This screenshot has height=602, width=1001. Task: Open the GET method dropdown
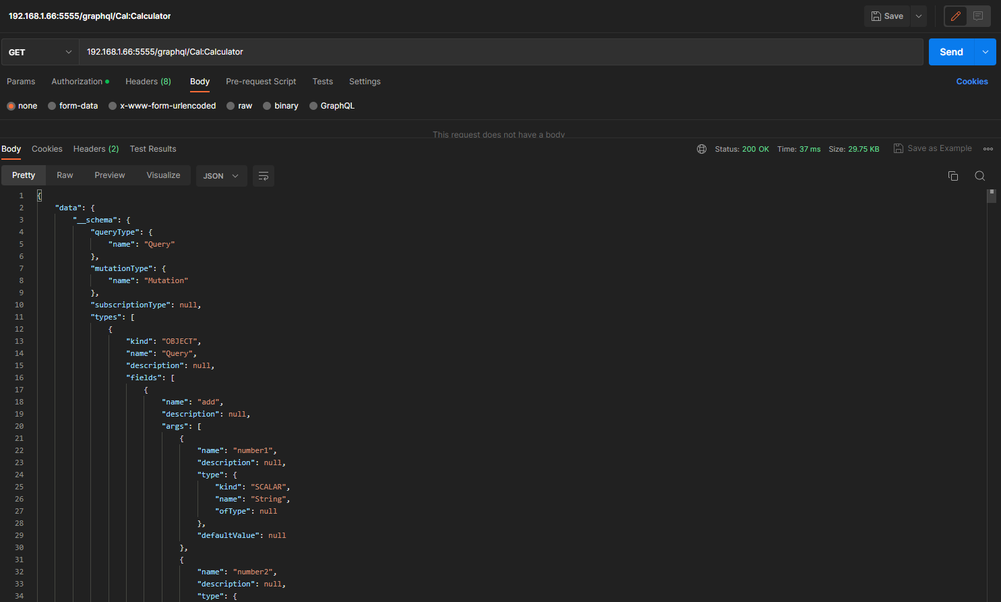pyautogui.click(x=40, y=52)
